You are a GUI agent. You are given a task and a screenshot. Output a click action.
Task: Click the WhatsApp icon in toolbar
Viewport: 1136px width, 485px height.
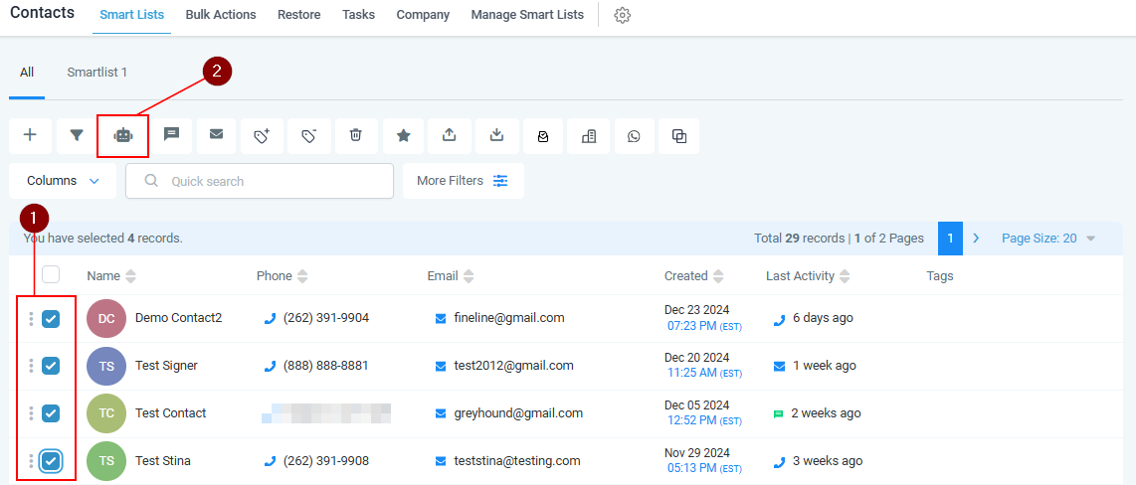634,136
